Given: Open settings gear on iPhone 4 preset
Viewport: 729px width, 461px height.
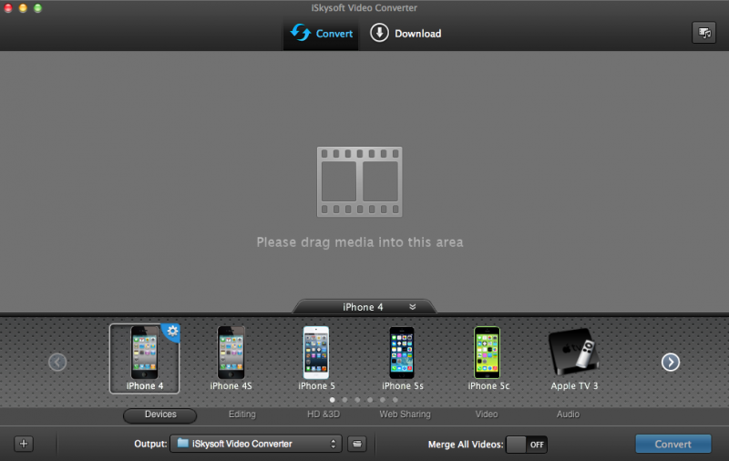Looking at the screenshot, I should (169, 333).
